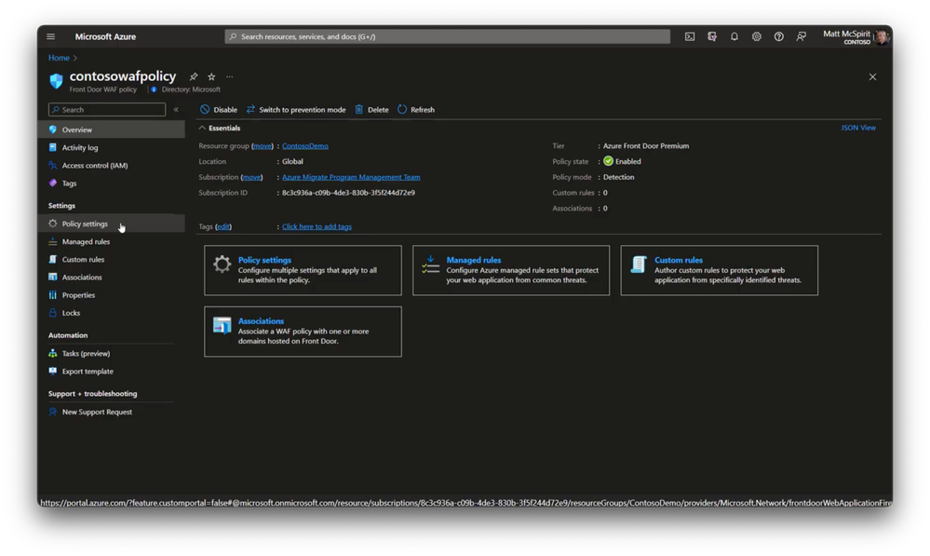Image resolution: width=930 pixels, height=556 pixels.
Task: Click move link next to Resource group
Action: [x=263, y=146]
